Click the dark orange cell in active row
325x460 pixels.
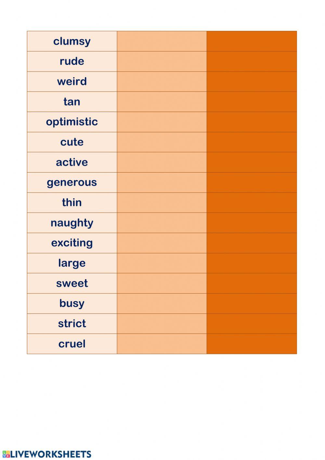pos(252,162)
